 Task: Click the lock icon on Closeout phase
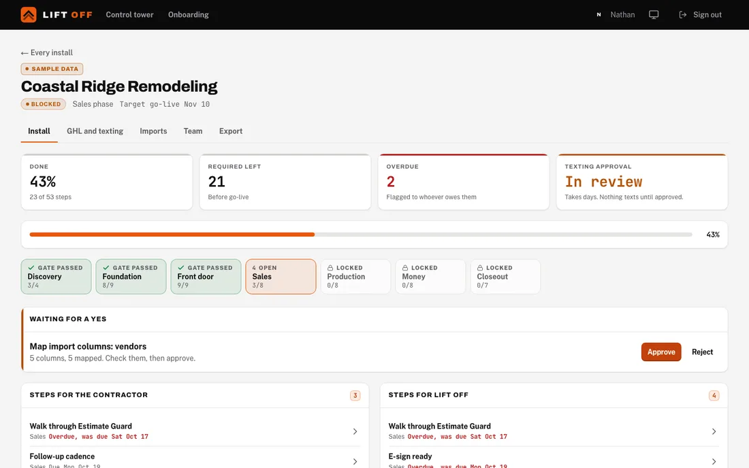coord(480,267)
